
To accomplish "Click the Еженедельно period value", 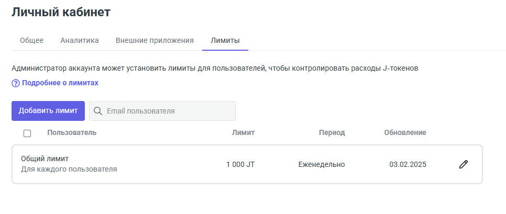I will tap(322, 164).
